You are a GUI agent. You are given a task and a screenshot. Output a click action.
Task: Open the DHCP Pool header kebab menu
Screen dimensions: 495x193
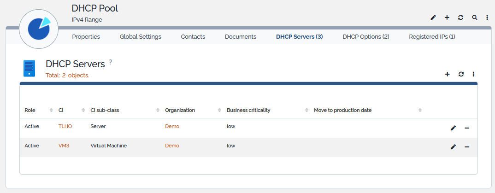pyautogui.click(x=487, y=18)
